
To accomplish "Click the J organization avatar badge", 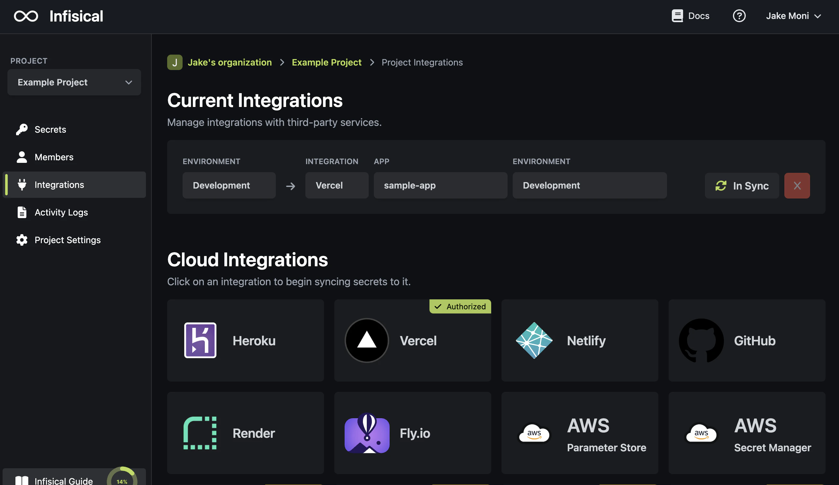I will pyautogui.click(x=175, y=62).
